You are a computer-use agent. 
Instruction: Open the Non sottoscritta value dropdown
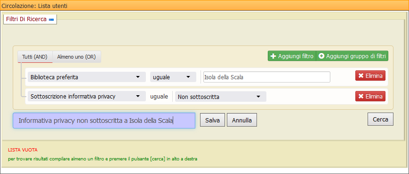click(220, 97)
